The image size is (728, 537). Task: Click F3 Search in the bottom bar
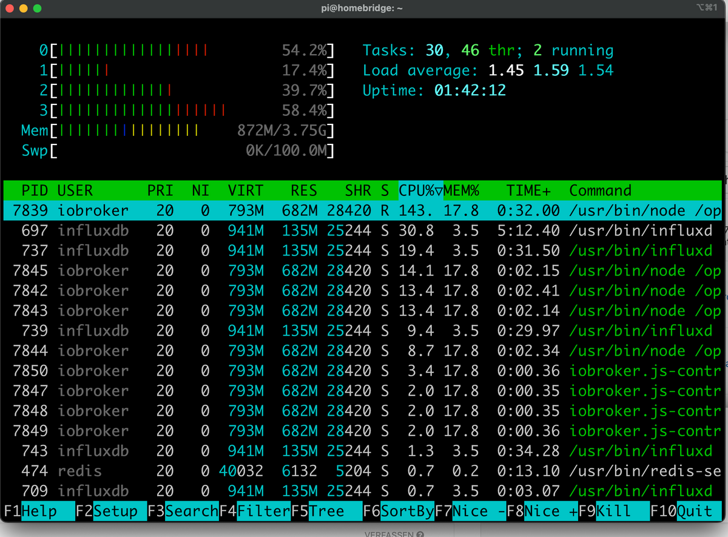click(183, 511)
